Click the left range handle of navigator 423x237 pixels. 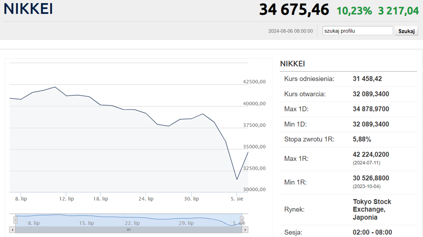[16, 220]
